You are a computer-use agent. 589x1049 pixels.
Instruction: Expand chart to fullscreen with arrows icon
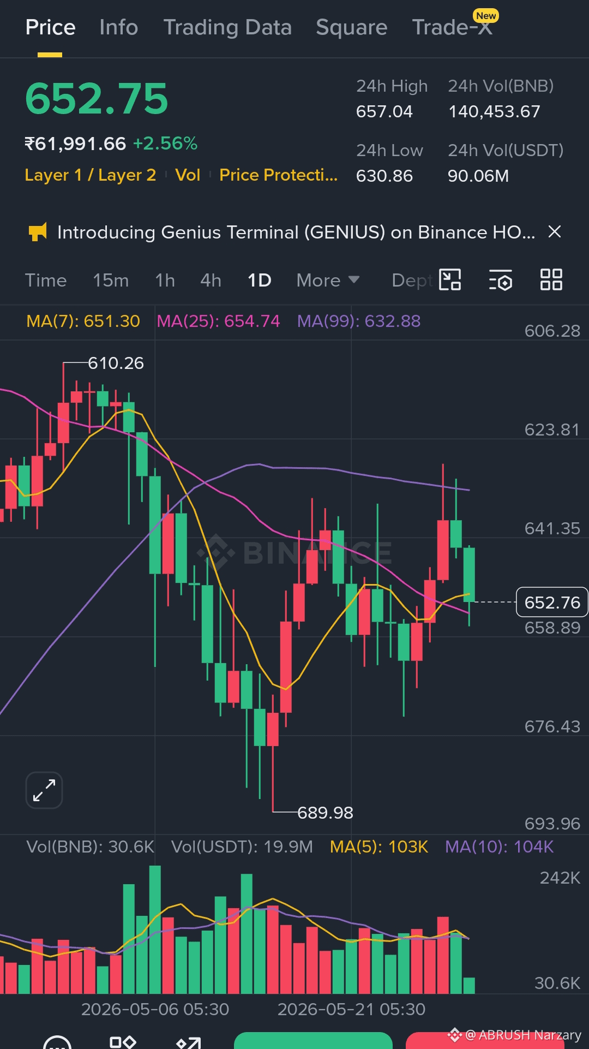(44, 790)
